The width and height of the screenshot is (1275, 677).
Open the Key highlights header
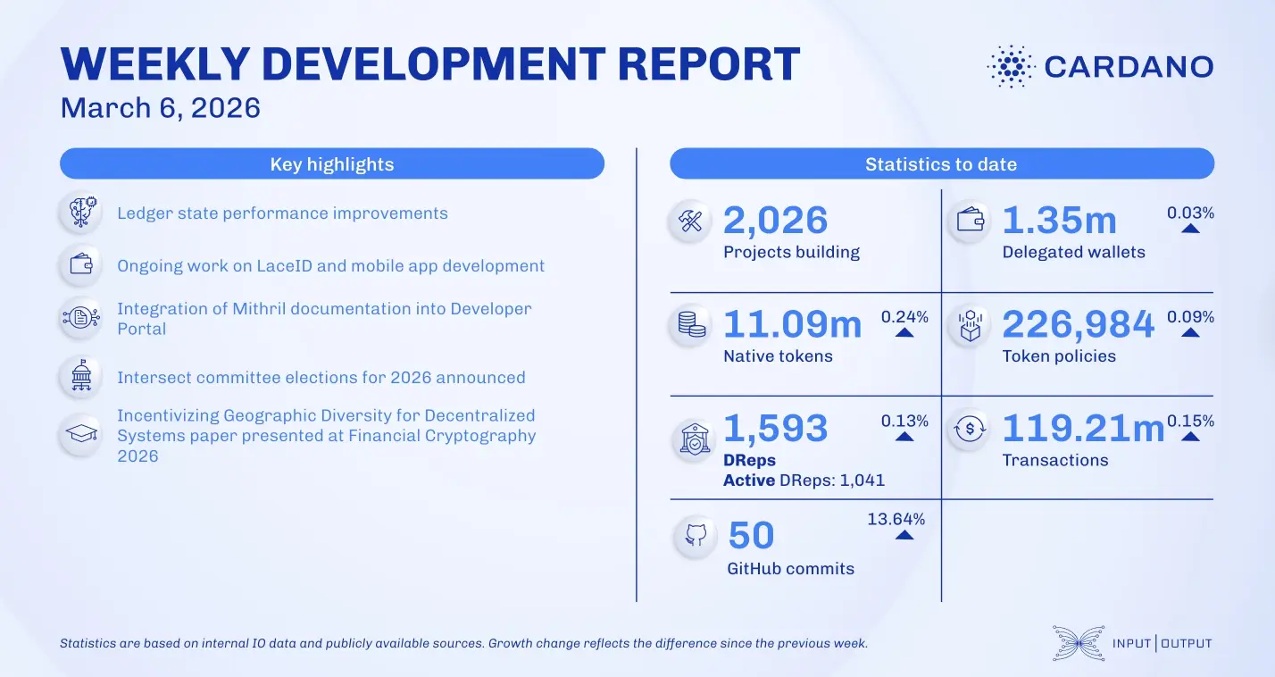(x=331, y=163)
